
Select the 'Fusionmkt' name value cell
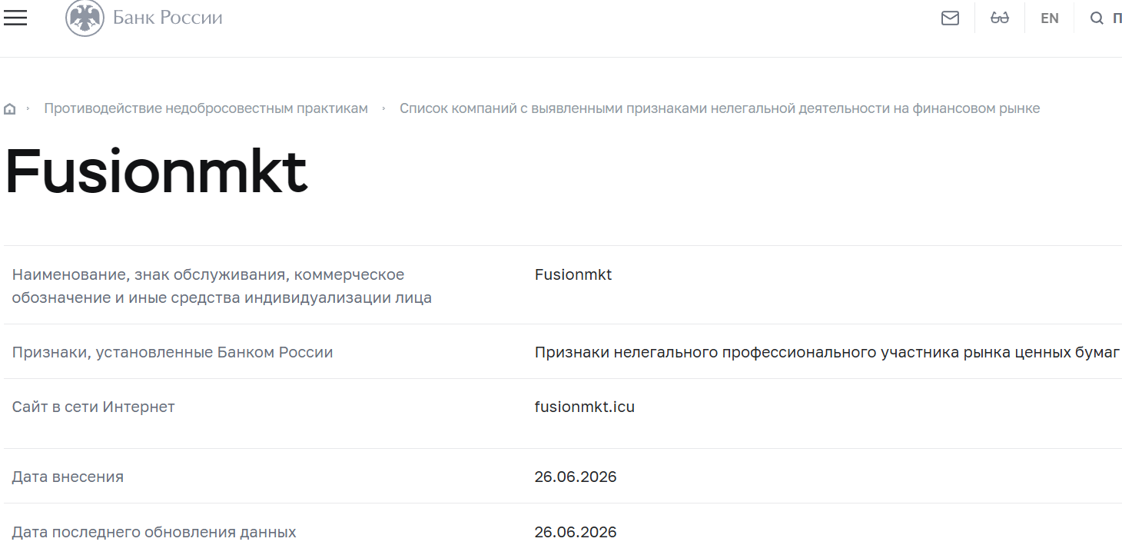click(x=573, y=274)
